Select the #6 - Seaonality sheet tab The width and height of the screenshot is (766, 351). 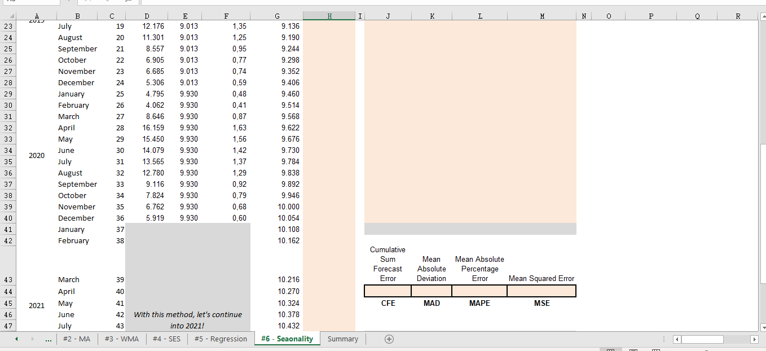(x=287, y=339)
